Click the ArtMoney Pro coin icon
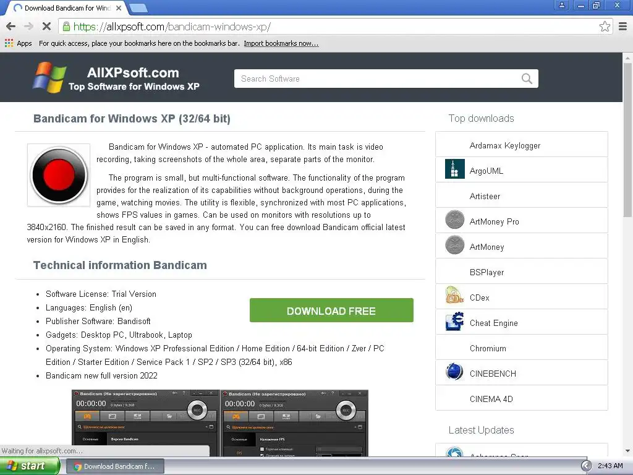This screenshot has height=475, width=633. pos(454,220)
